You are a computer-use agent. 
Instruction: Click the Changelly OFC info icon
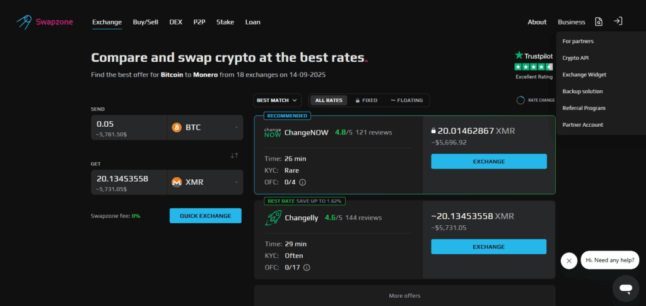[x=307, y=268]
